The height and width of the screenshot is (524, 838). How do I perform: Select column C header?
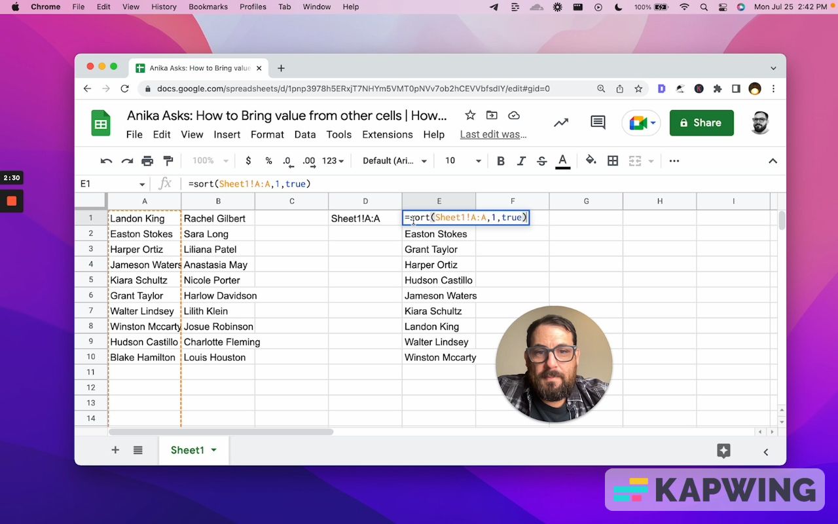coord(292,201)
